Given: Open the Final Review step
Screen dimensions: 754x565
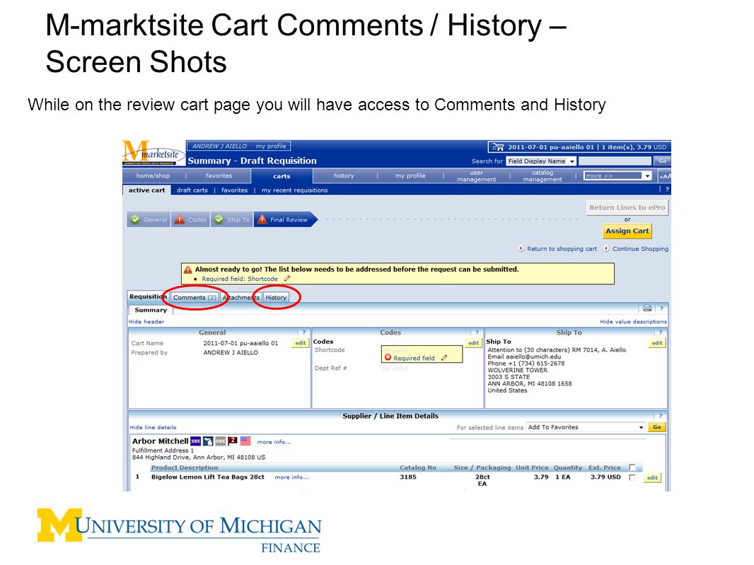Looking at the screenshot, I should click(284, 219).
